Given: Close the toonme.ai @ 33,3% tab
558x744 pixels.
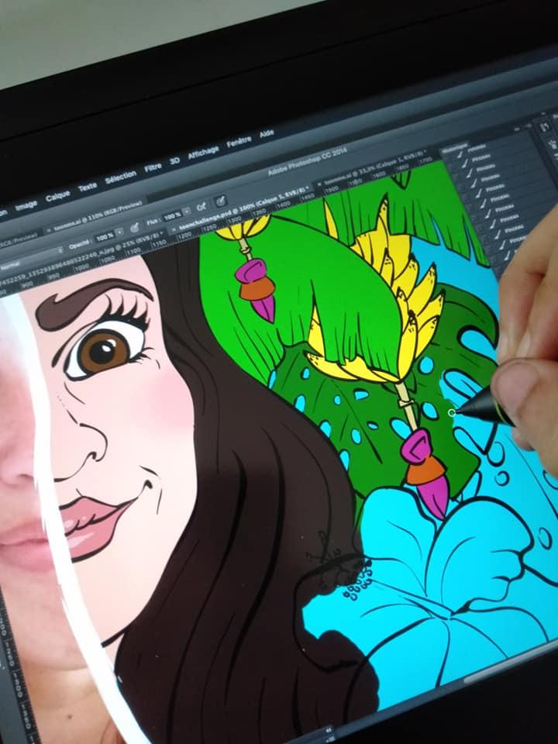Looking at the screenshot, I should coord(319,183).
